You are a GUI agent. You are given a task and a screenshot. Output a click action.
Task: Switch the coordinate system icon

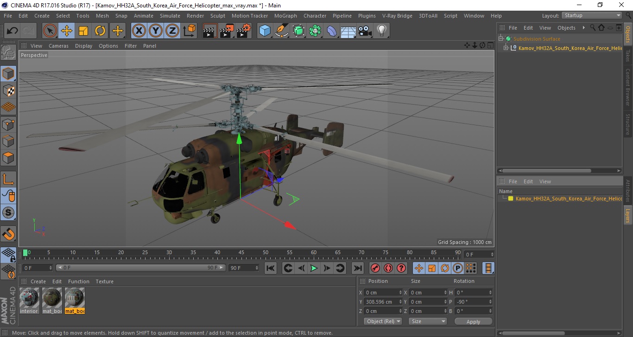click(x=189, y=31)
